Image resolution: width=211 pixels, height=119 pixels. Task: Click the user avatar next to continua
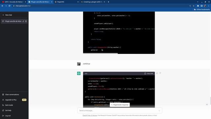coord(79,64)
